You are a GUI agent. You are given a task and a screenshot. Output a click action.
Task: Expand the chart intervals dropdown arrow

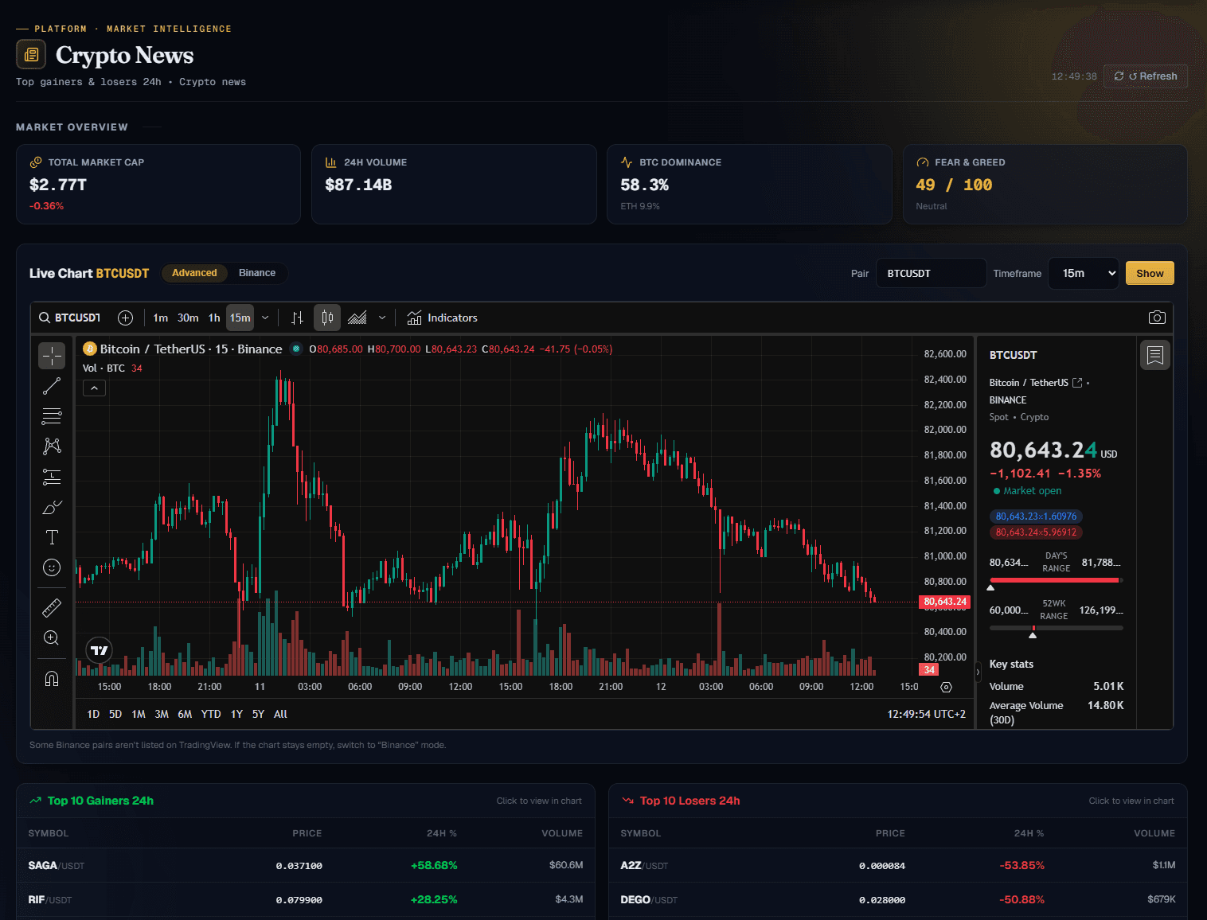click(x=265, y=318)
